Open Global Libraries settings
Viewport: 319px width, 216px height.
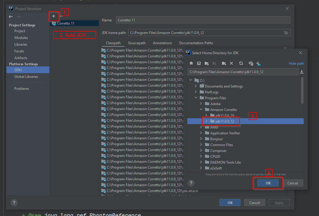pyautogui.click(x=26, y=77)
